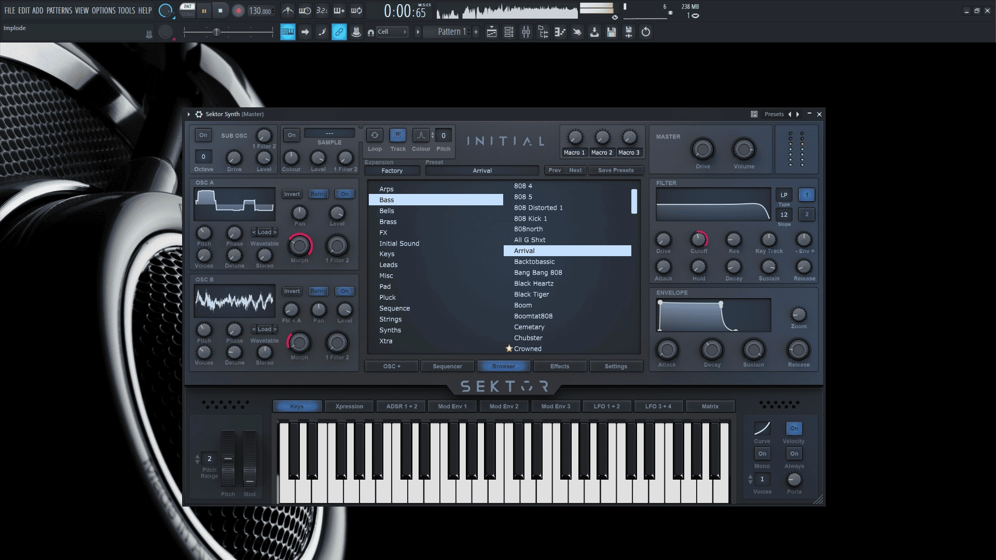Toggle the link chain icon in toolbar
Image resolution: width=996 pixels, height=560 pixels.
[339, 32]
